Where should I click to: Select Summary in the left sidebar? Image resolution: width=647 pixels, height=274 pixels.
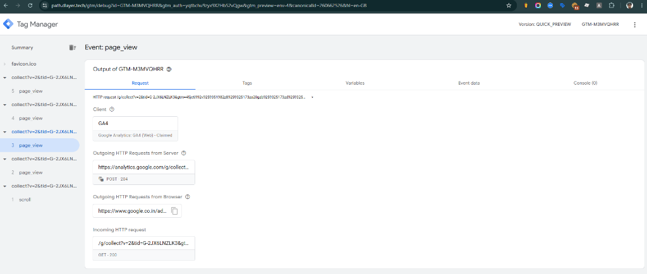[22, 47]
